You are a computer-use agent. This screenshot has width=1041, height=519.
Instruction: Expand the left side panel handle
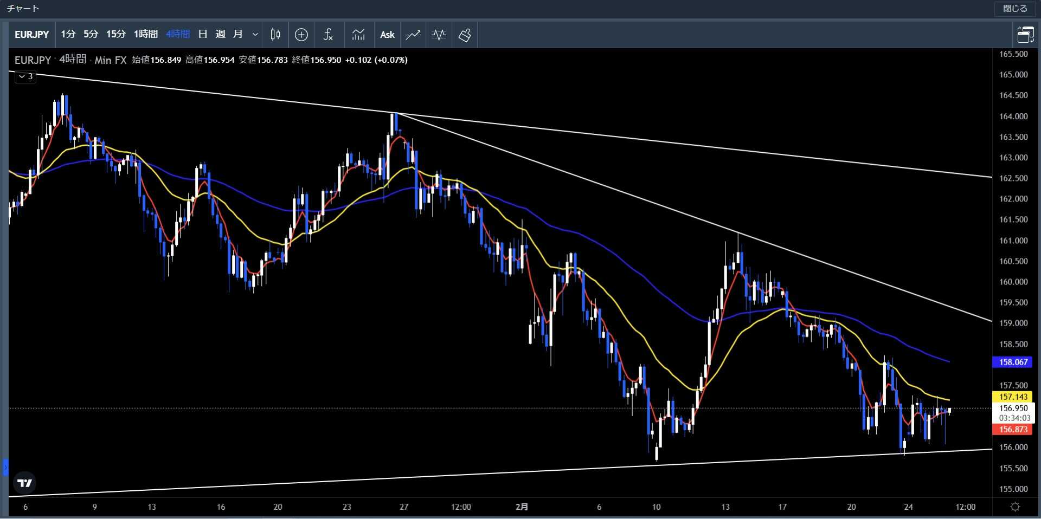[x=5, y=467]
